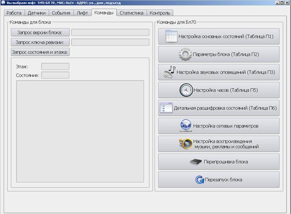Click the black firmware device icon
291x214 pixels.
pos(196,161)
